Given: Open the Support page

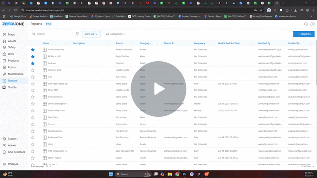Looking at the screenshot, I should (13, 139).
